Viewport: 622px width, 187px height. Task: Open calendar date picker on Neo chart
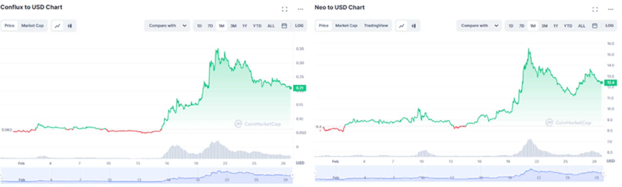pyautogui.click(x=595, y=26)
